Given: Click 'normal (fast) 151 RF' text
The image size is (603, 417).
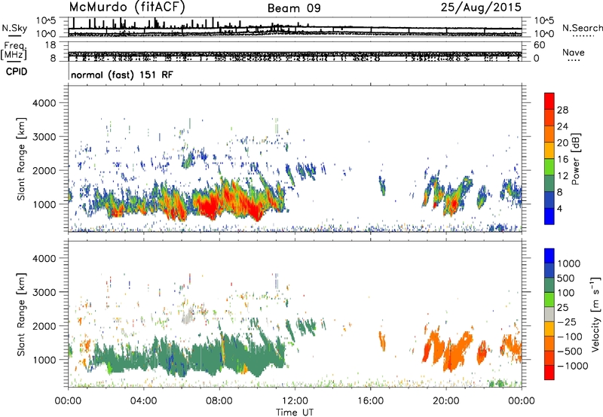Looking at the screenshot, I should click(x=122, y=75).
